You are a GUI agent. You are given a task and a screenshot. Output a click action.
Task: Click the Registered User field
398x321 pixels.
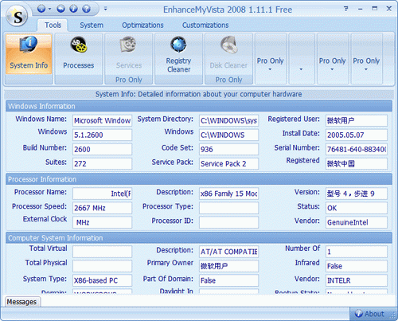(x=357, y=120)
